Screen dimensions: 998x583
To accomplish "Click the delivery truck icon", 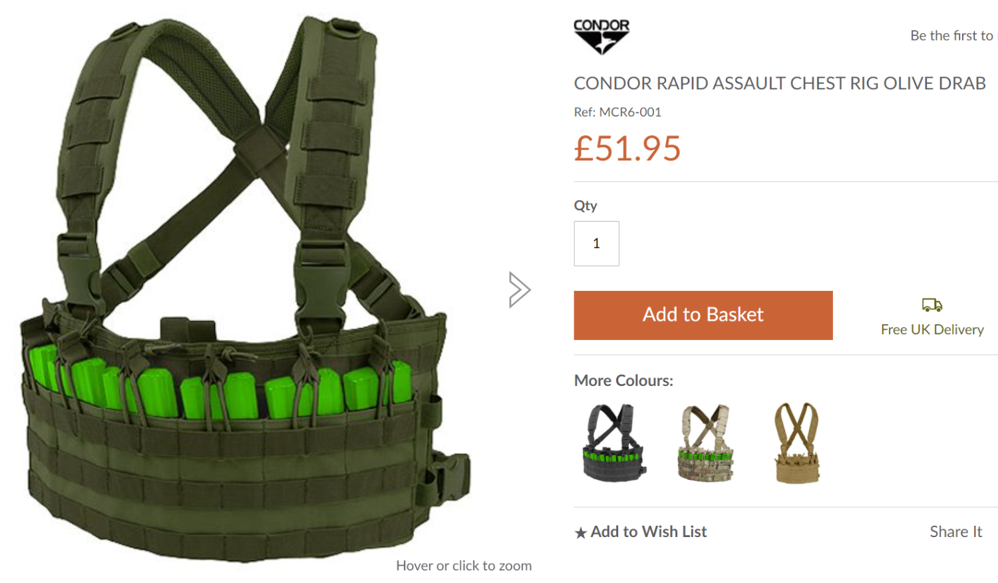I will pos(932,305).
